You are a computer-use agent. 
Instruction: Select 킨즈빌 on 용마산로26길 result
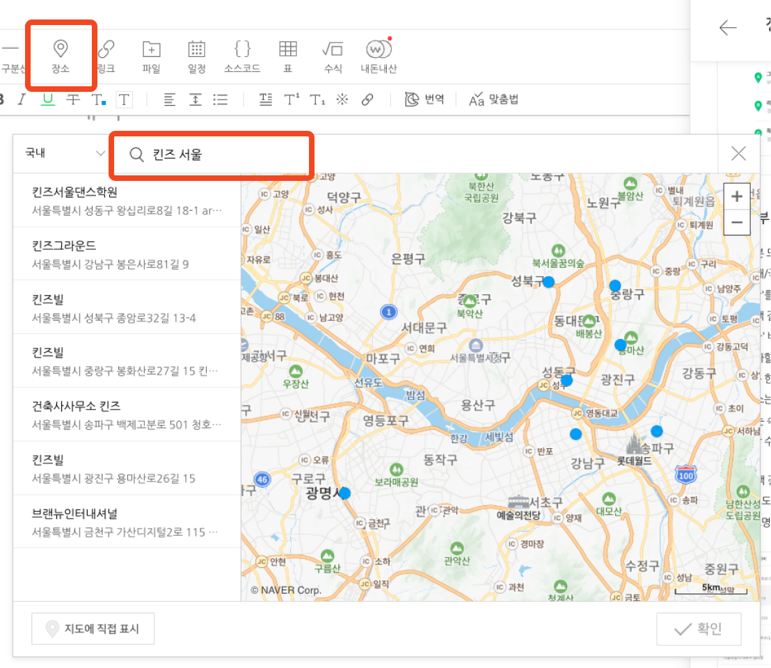127,468
